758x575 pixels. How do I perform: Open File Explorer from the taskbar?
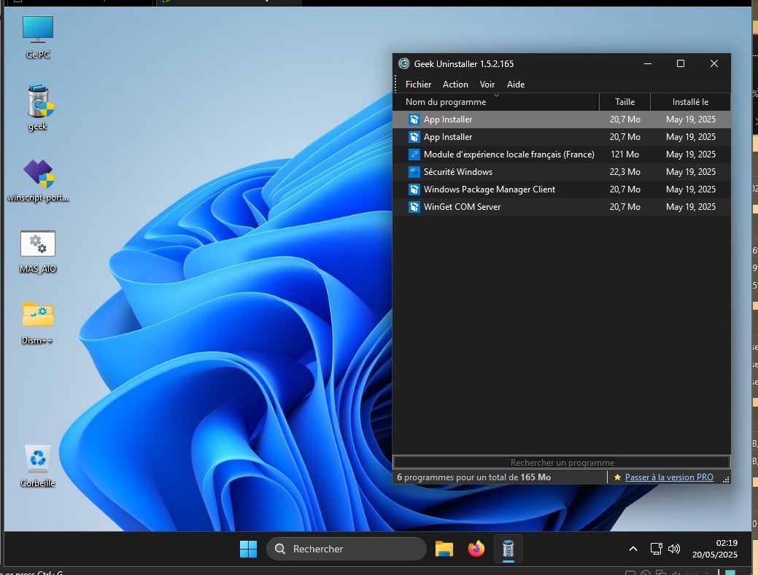(x=444, y=549)
